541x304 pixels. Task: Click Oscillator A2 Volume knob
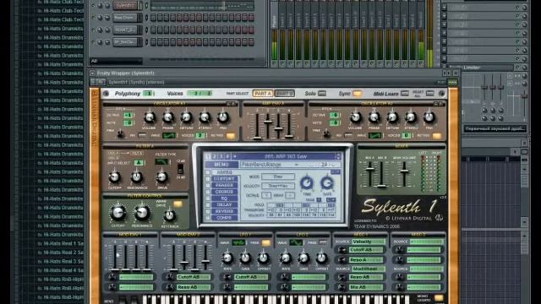(x=355, y=118)
